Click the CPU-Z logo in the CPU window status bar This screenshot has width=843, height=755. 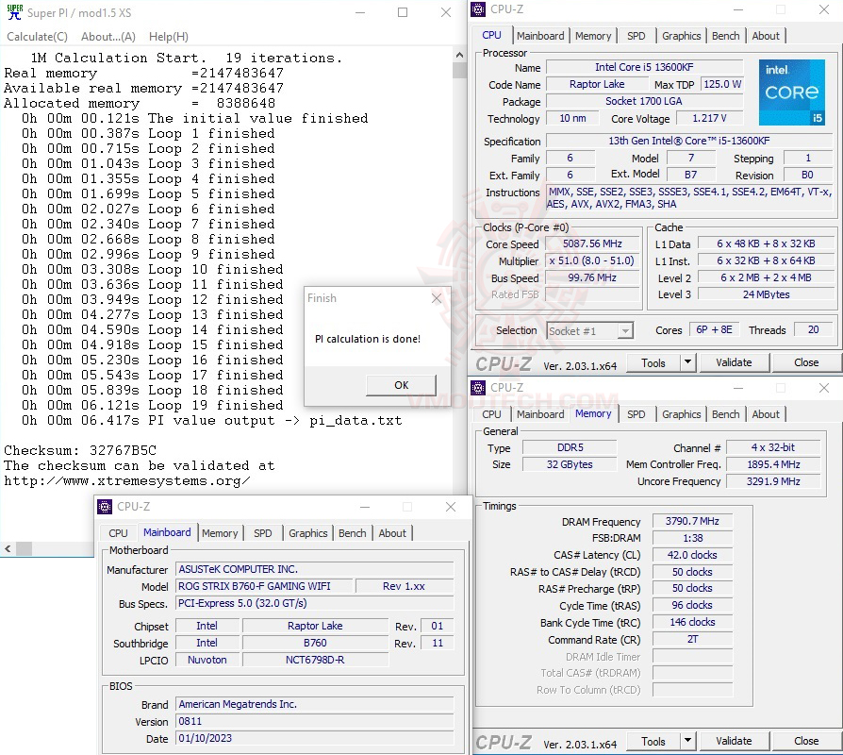505,362
